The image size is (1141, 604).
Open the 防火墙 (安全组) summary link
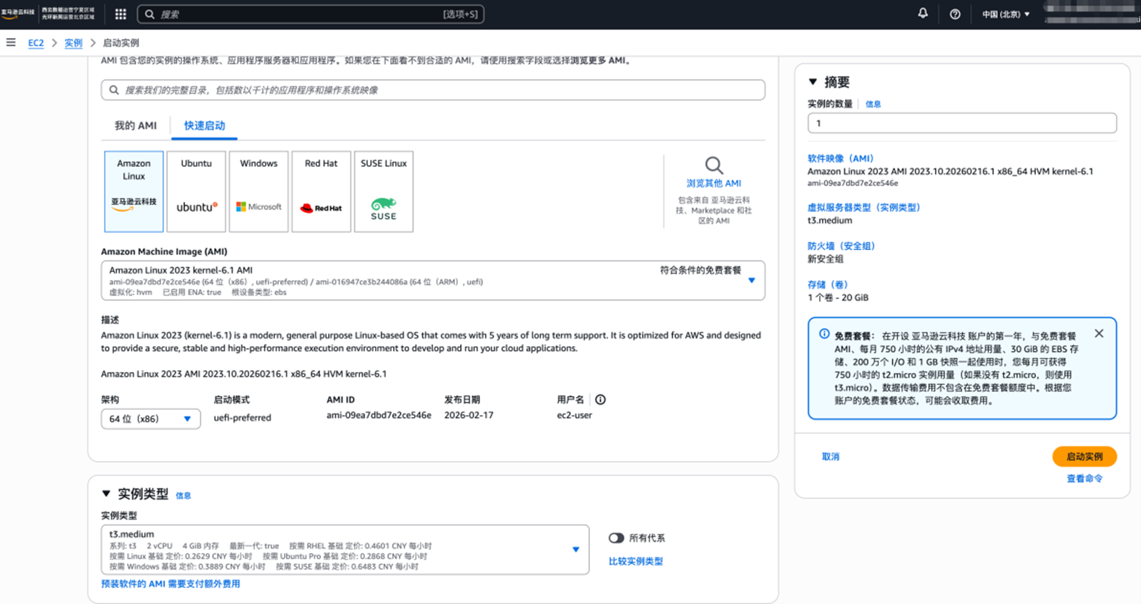tap(841, 246)
